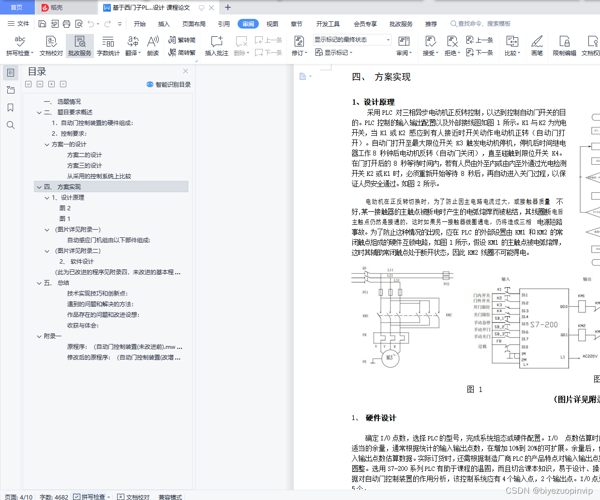Run 拼写检查 spell check tool
600x500 pixels.
pos(19,46)
